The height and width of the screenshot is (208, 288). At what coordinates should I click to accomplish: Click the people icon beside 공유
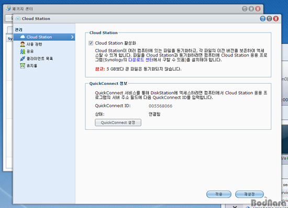click(23, 51)
